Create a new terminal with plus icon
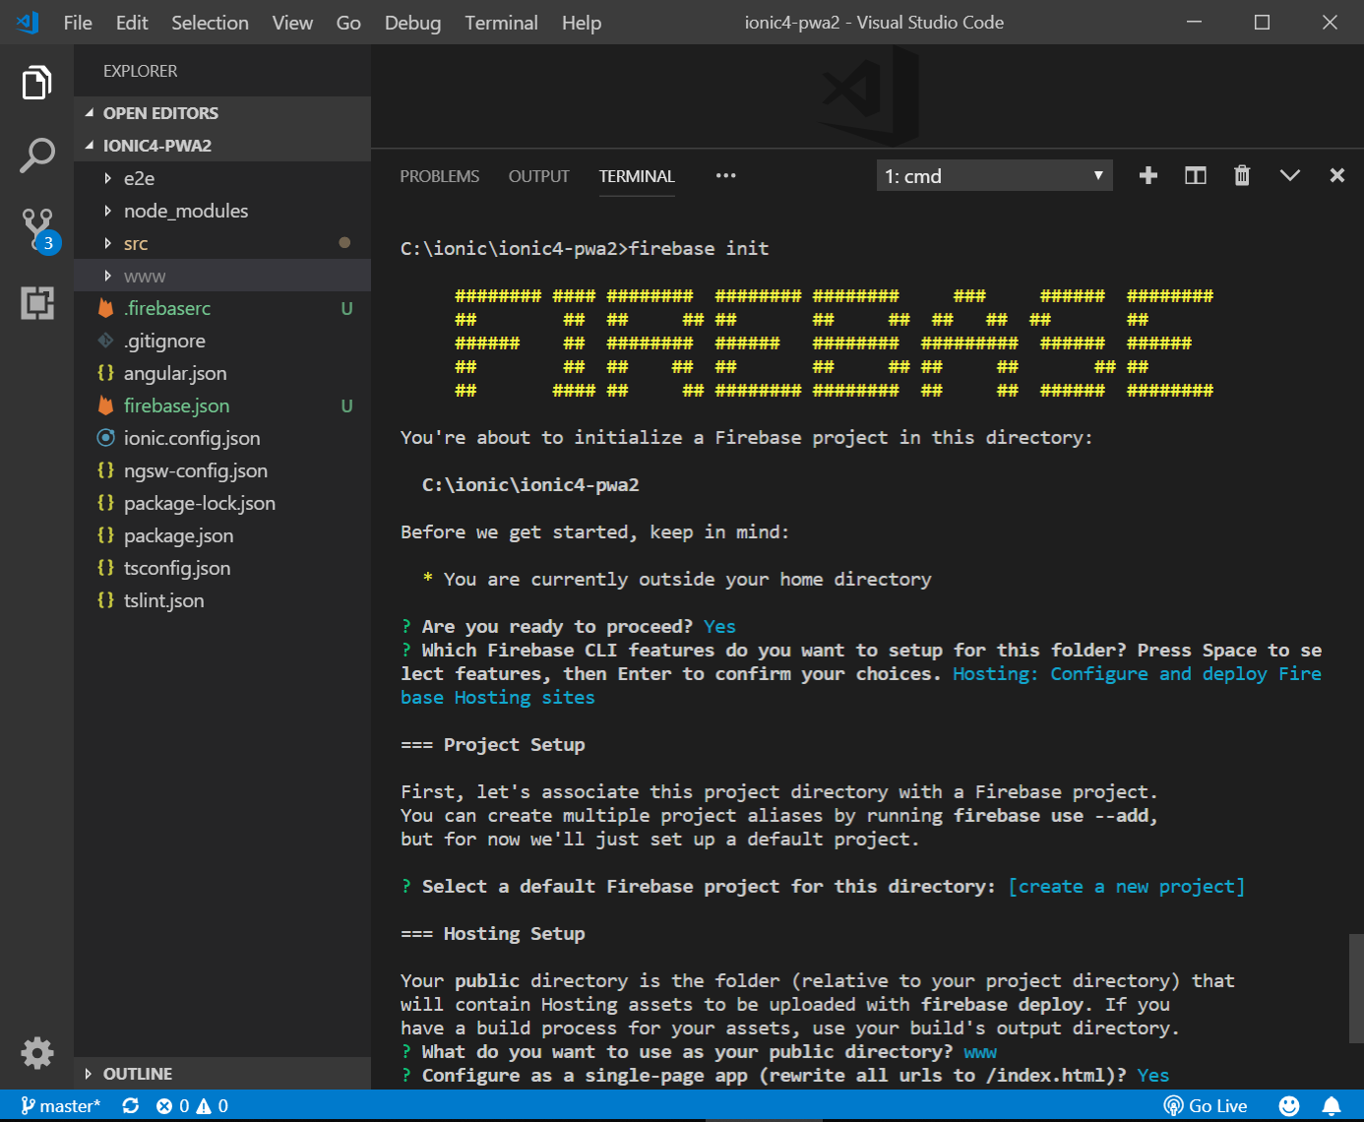Image resolution: width=1364 pixels, height=1122 pixels. coord(1147,176)
